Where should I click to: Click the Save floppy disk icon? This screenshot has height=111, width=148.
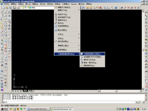click(10, 8)
